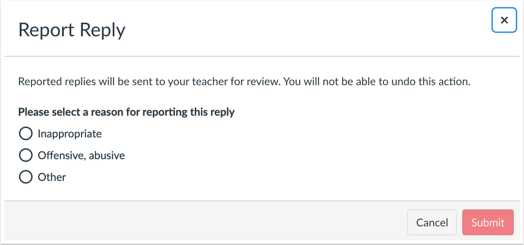Click the "Other" option label text
The width and height of the screenshot is (524, 245).
click(x=52, y=177)
